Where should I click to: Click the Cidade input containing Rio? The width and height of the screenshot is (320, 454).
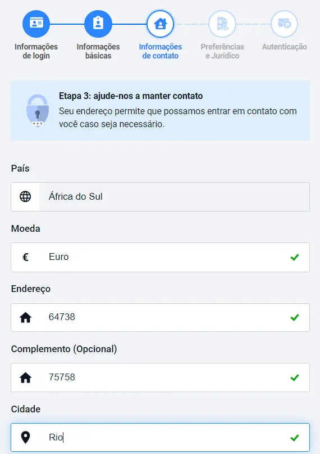point(161,438)
